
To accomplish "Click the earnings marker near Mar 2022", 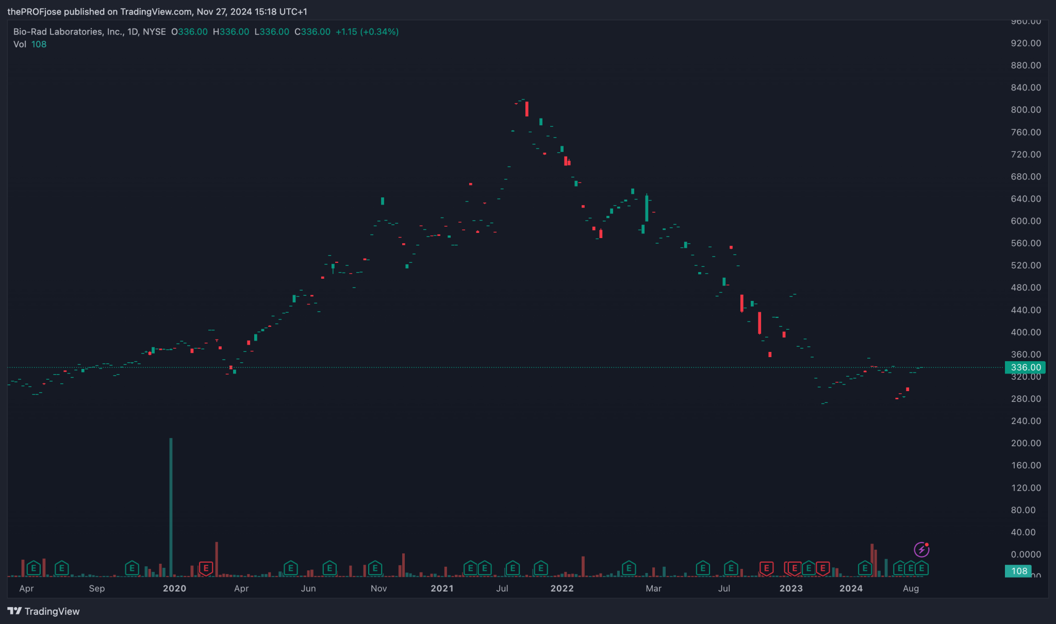I will [x=628, y=568].
